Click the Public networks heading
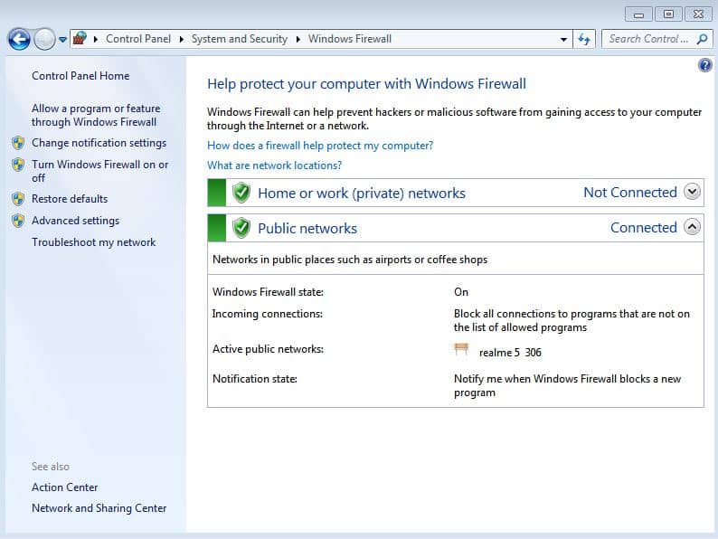718x539 pixels. point(307,229)
